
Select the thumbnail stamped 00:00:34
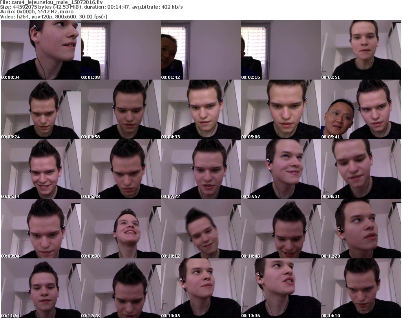coord(41,50)
